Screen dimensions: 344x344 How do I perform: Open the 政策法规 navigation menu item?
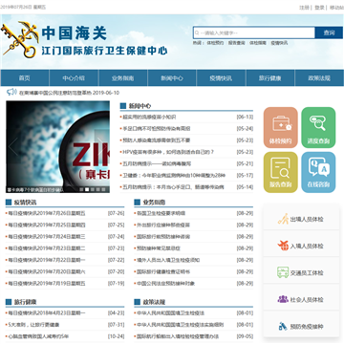click(x=319, y=78)
